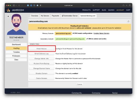The height and width of the screenshot is (100, 137).
Task: Click the Testmember profile avatar
Action: (17, 24)
